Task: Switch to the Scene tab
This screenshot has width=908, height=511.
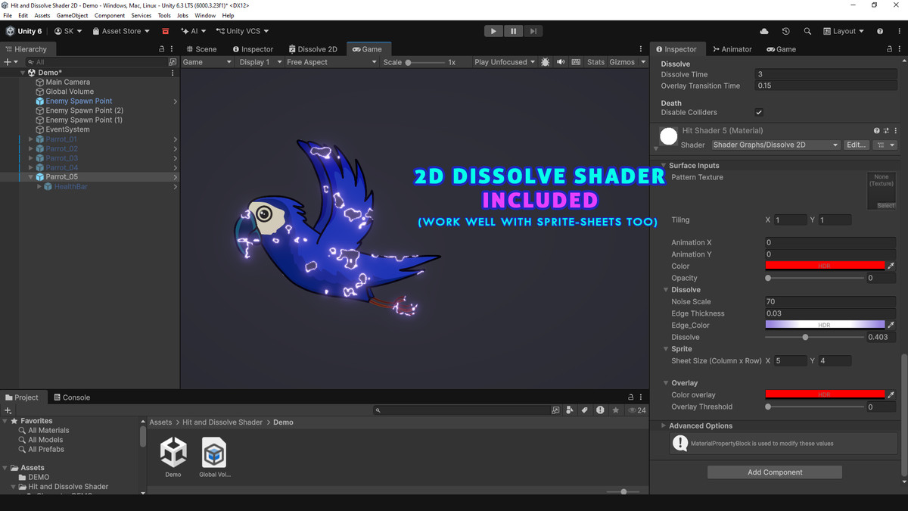Action: [201, 49]
